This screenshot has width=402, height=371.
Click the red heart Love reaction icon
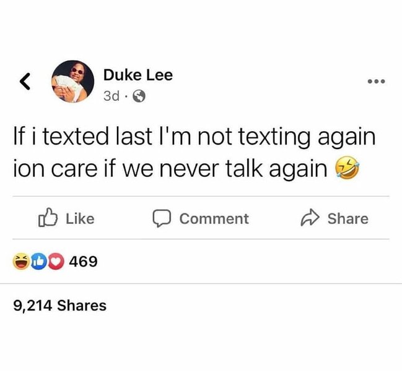tap(56, 261)
